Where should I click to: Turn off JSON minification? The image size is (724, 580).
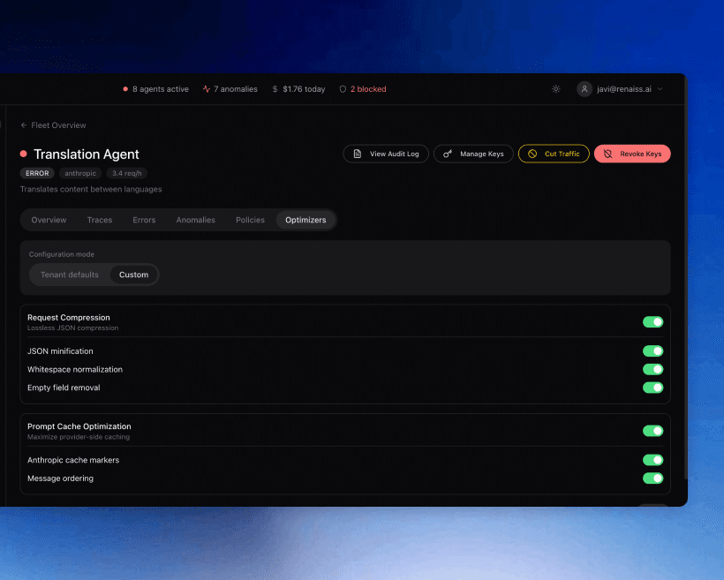[x=652, y=351]
